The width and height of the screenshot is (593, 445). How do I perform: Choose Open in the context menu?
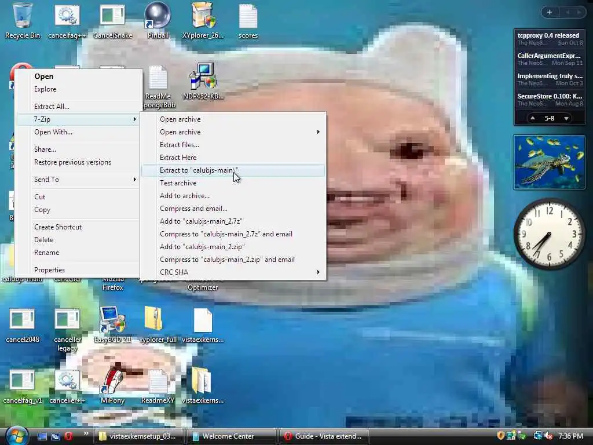click(x=78, y=76)
